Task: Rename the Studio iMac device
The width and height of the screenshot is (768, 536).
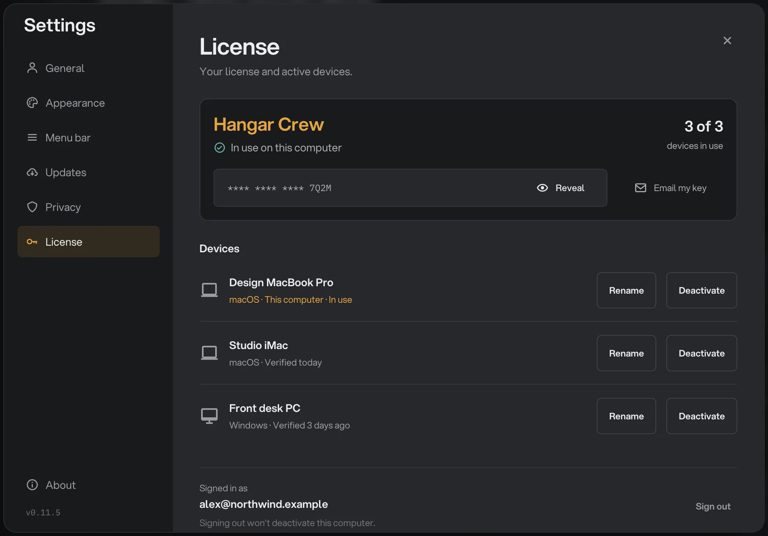Action: coord(626,353)
